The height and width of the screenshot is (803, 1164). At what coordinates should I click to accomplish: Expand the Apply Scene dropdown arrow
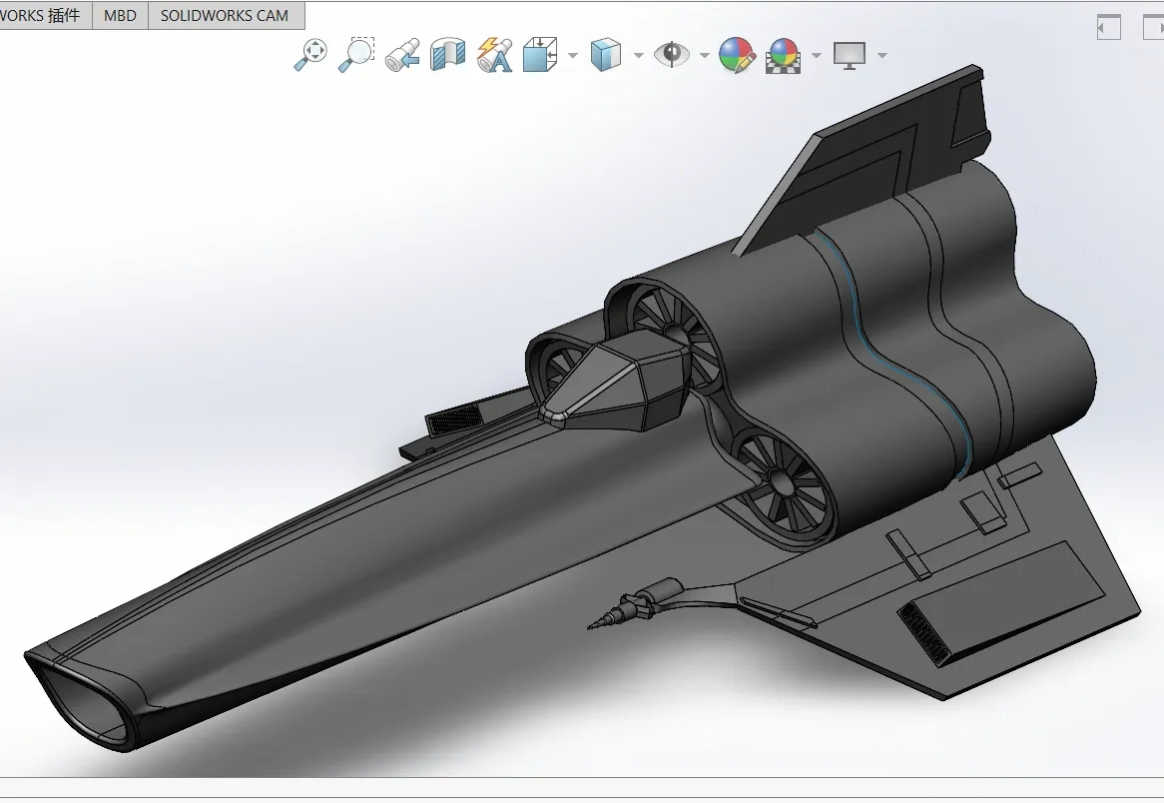[x=817, y=56]
